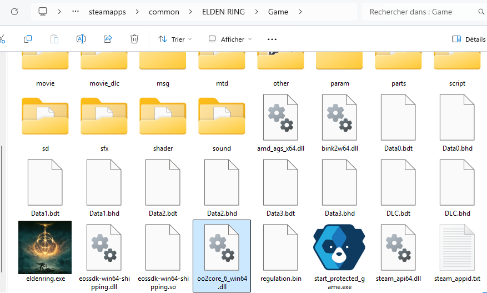
Task: Select the sfx folder
Action: 104,123
